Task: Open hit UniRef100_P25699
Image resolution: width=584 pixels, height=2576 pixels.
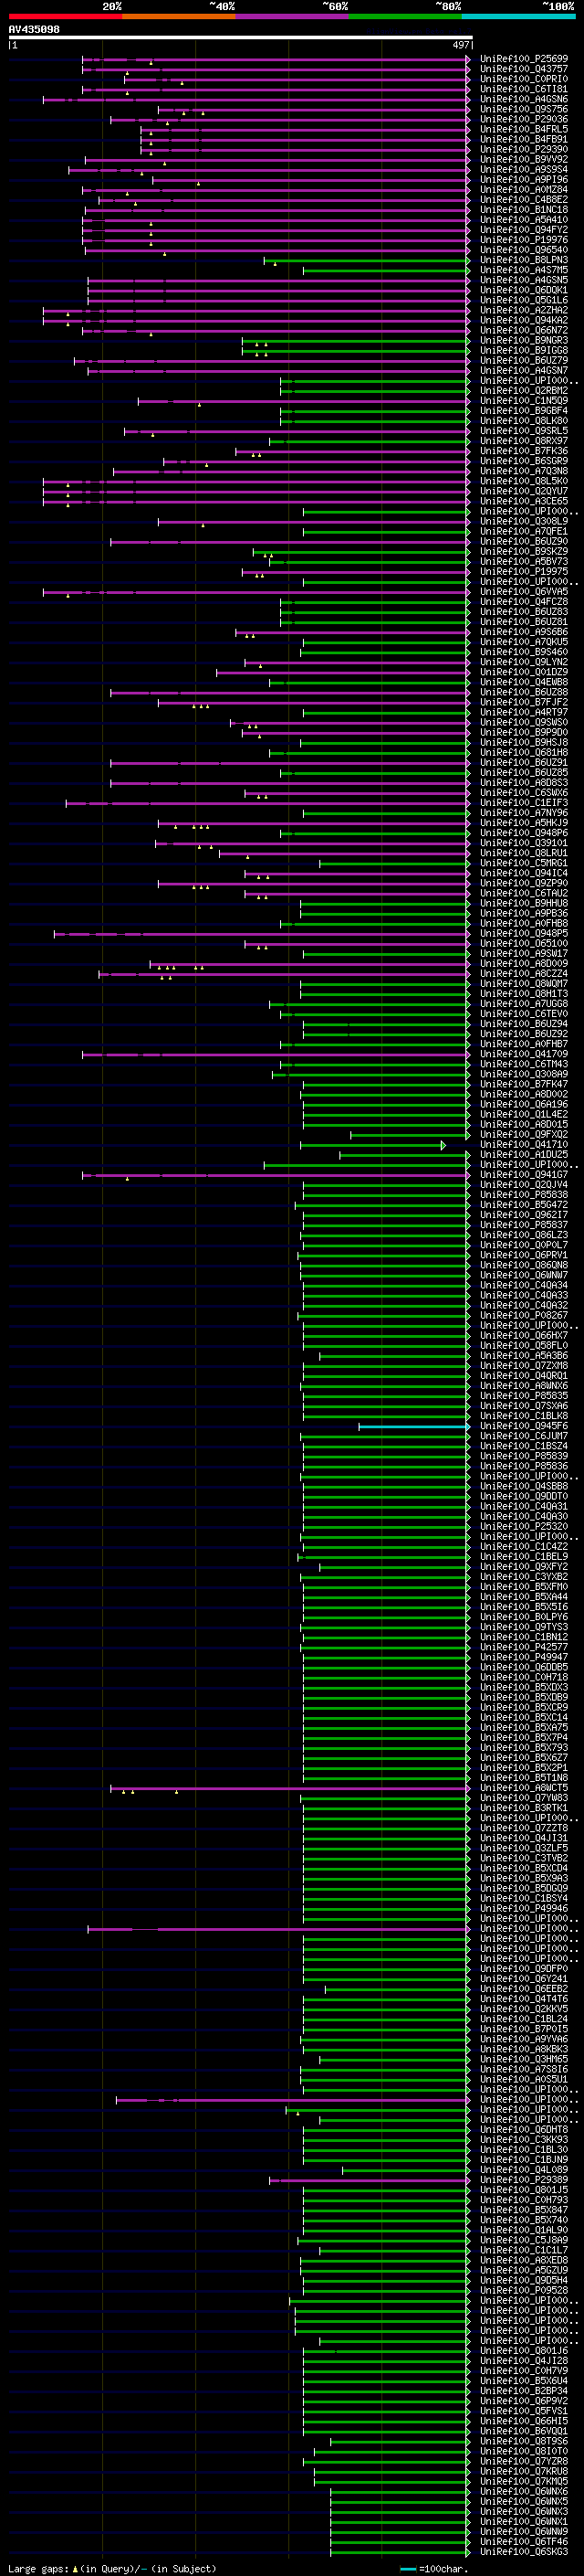Action: (x=523, y=59)
